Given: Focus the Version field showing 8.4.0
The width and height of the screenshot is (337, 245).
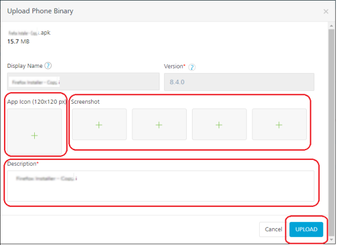Looking at the screenshot, I should tap(239, 82).
